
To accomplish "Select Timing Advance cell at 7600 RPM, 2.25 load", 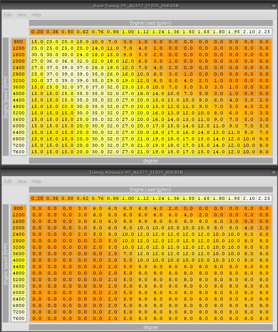I will pos(264,319).
